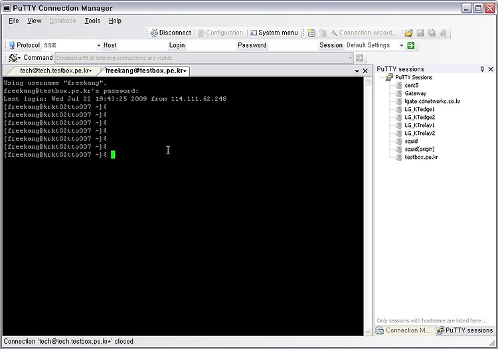Click the disabled Database menu

(x=63, y=21)
